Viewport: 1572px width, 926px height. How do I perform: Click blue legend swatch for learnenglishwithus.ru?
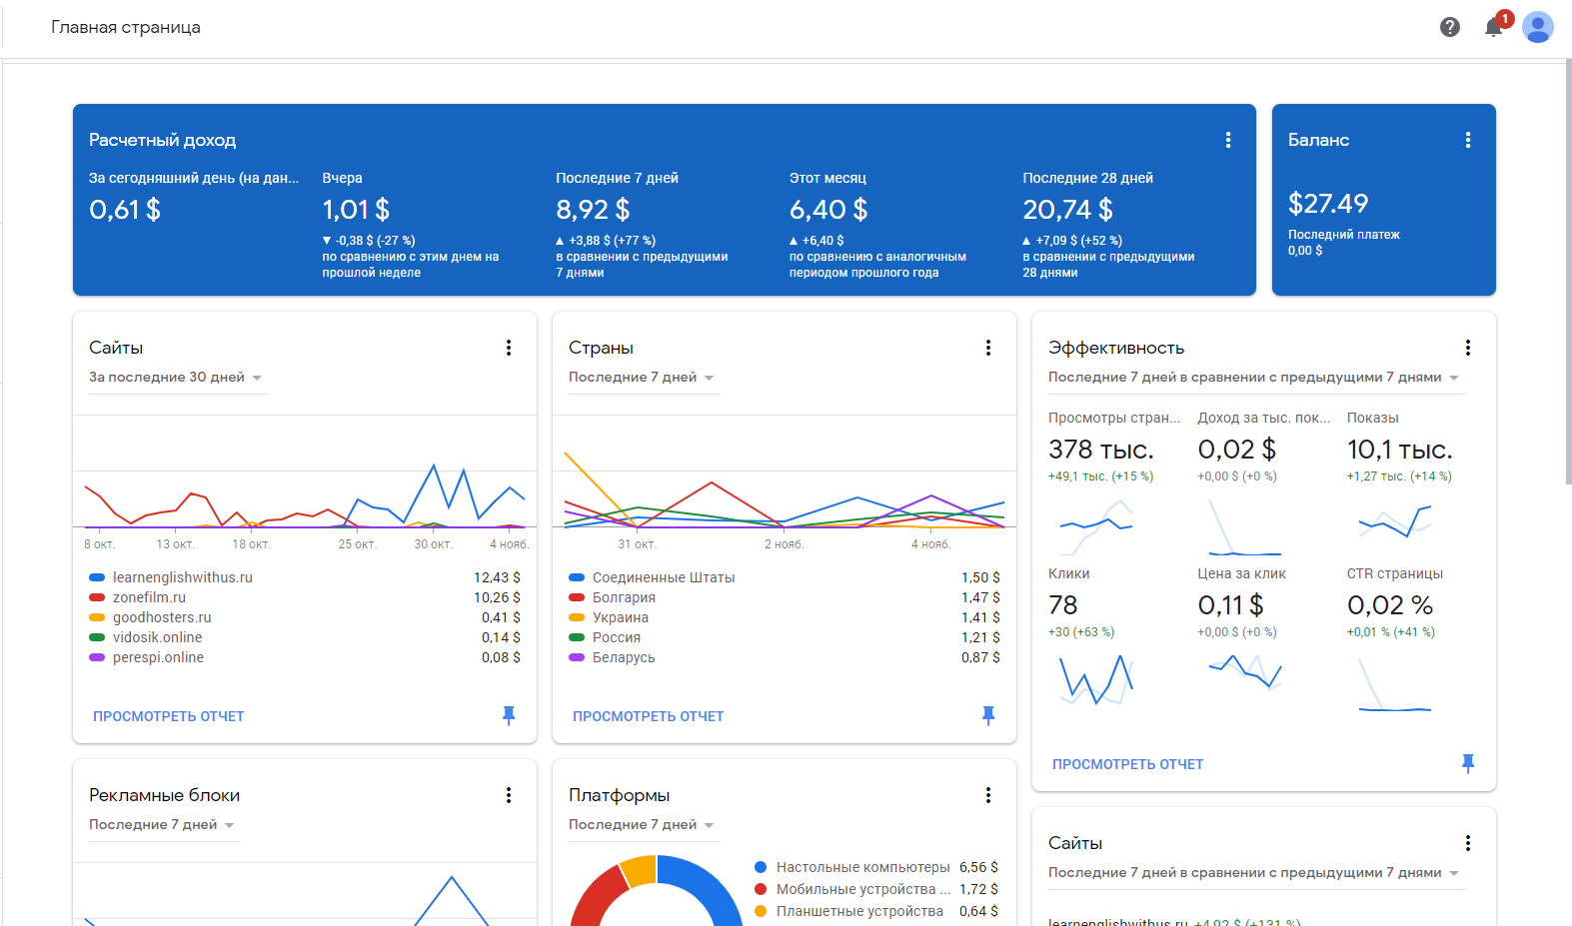[x=97, y=577]
